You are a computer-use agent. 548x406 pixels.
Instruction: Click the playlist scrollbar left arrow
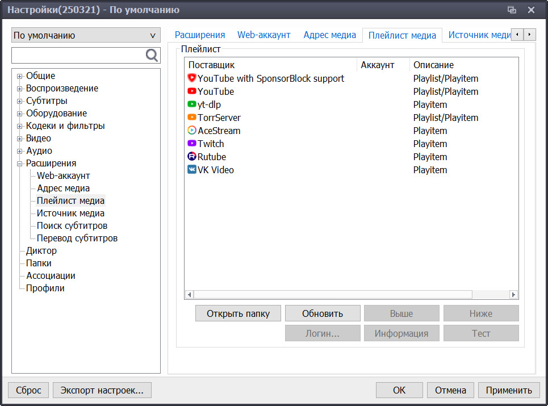[189, 295]
